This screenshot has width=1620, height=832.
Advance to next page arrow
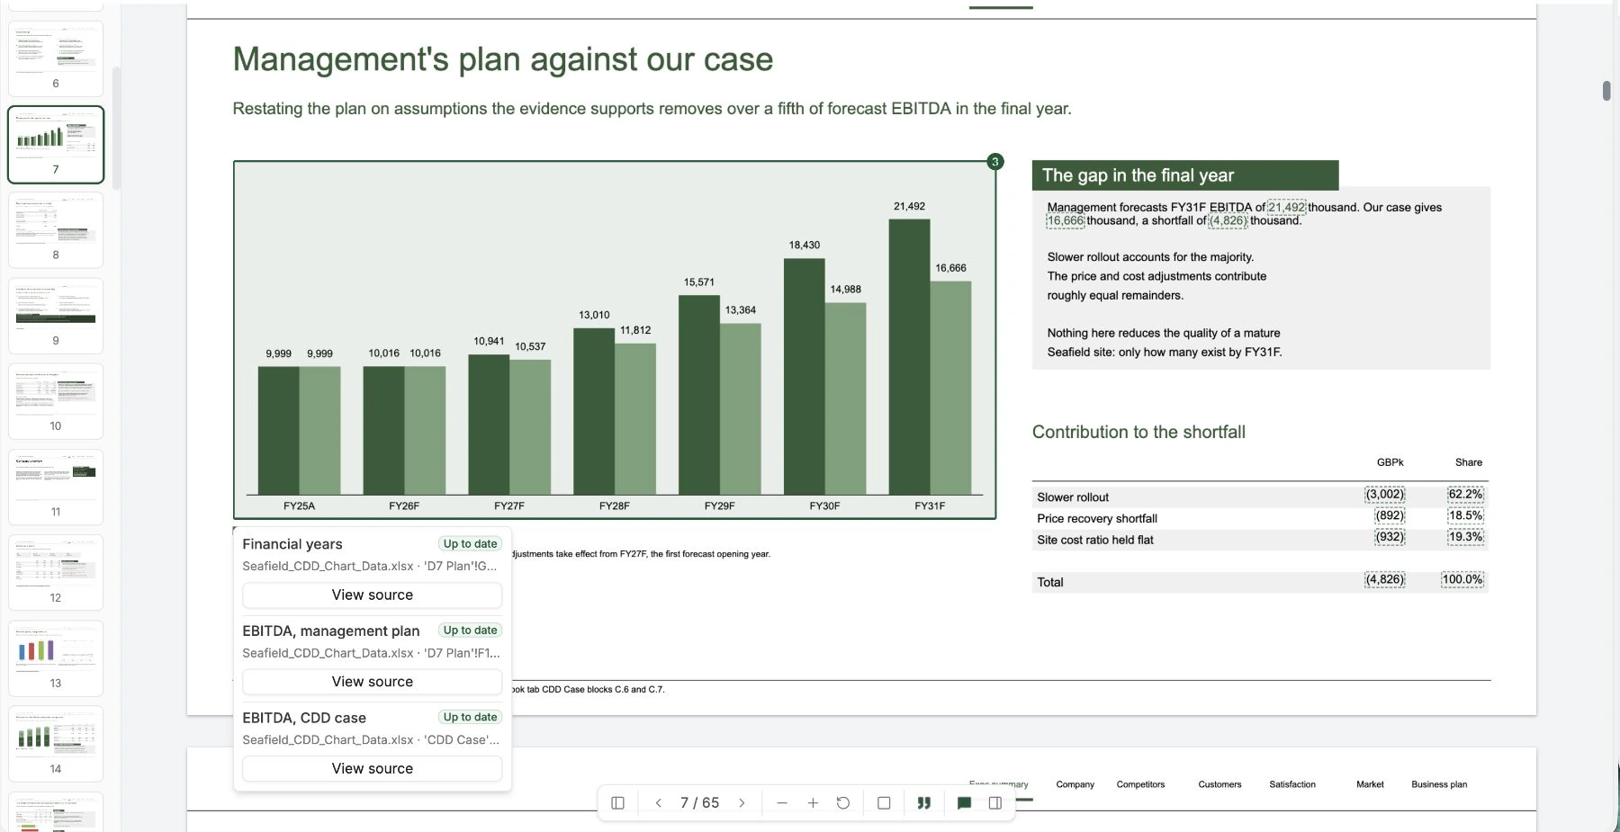point(742,802)
